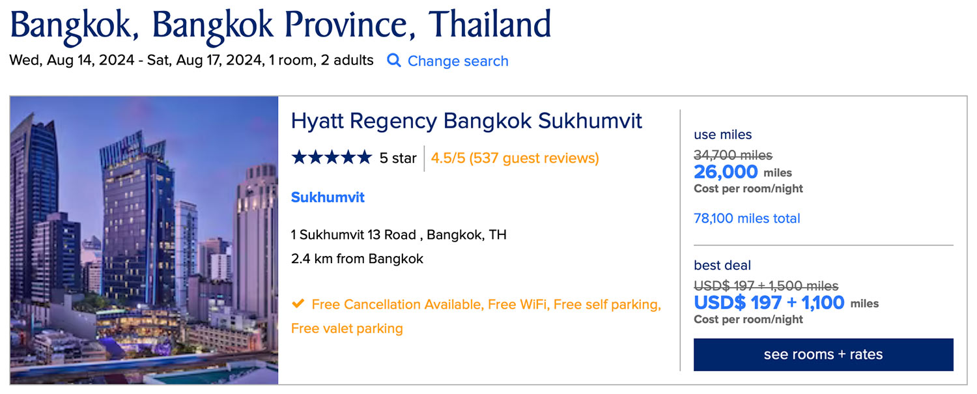977x394 pixels.
Task: Open the Change search link
Action: (457, 61)
